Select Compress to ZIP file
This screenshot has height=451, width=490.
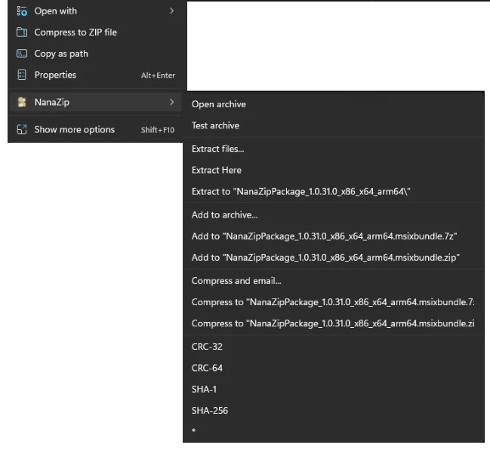pos(95,32)
